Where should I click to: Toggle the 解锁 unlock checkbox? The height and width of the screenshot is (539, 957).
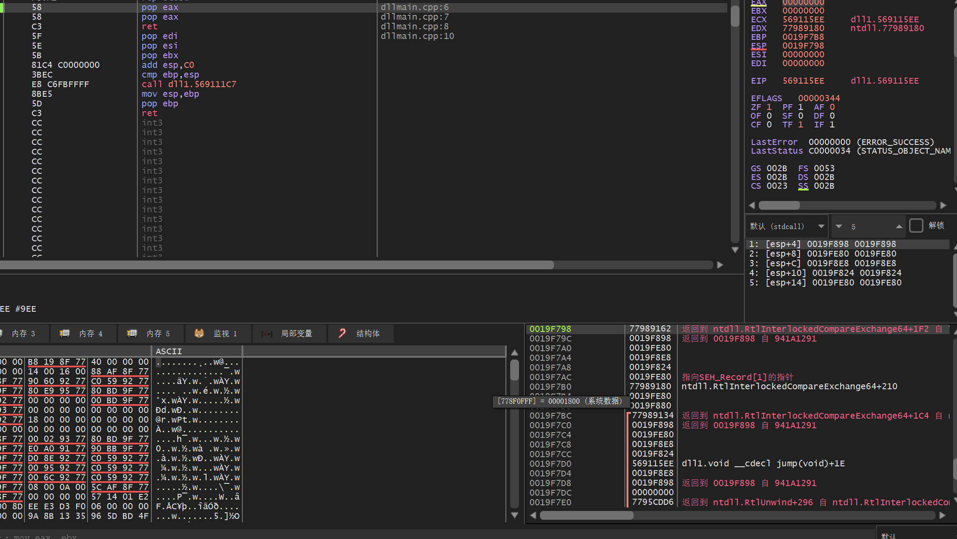916,225
